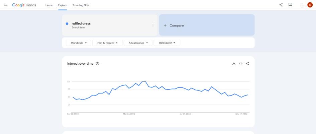Switch to Trending Now tab

click(x=81, y=5)
